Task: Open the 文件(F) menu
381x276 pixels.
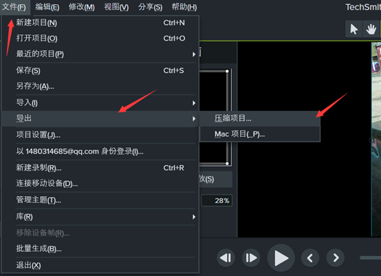Action: tap(14, 8)
